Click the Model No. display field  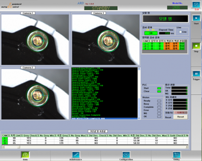tap(177, 8)
